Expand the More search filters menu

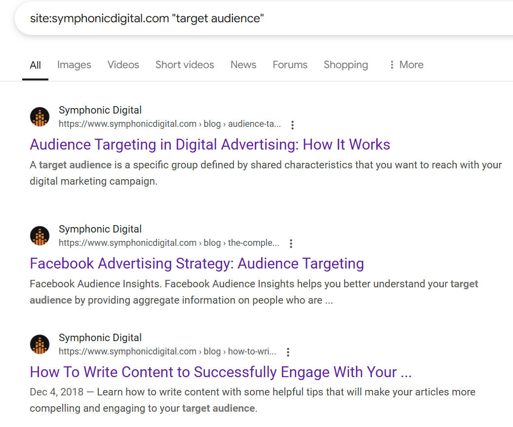coord(406,65)
